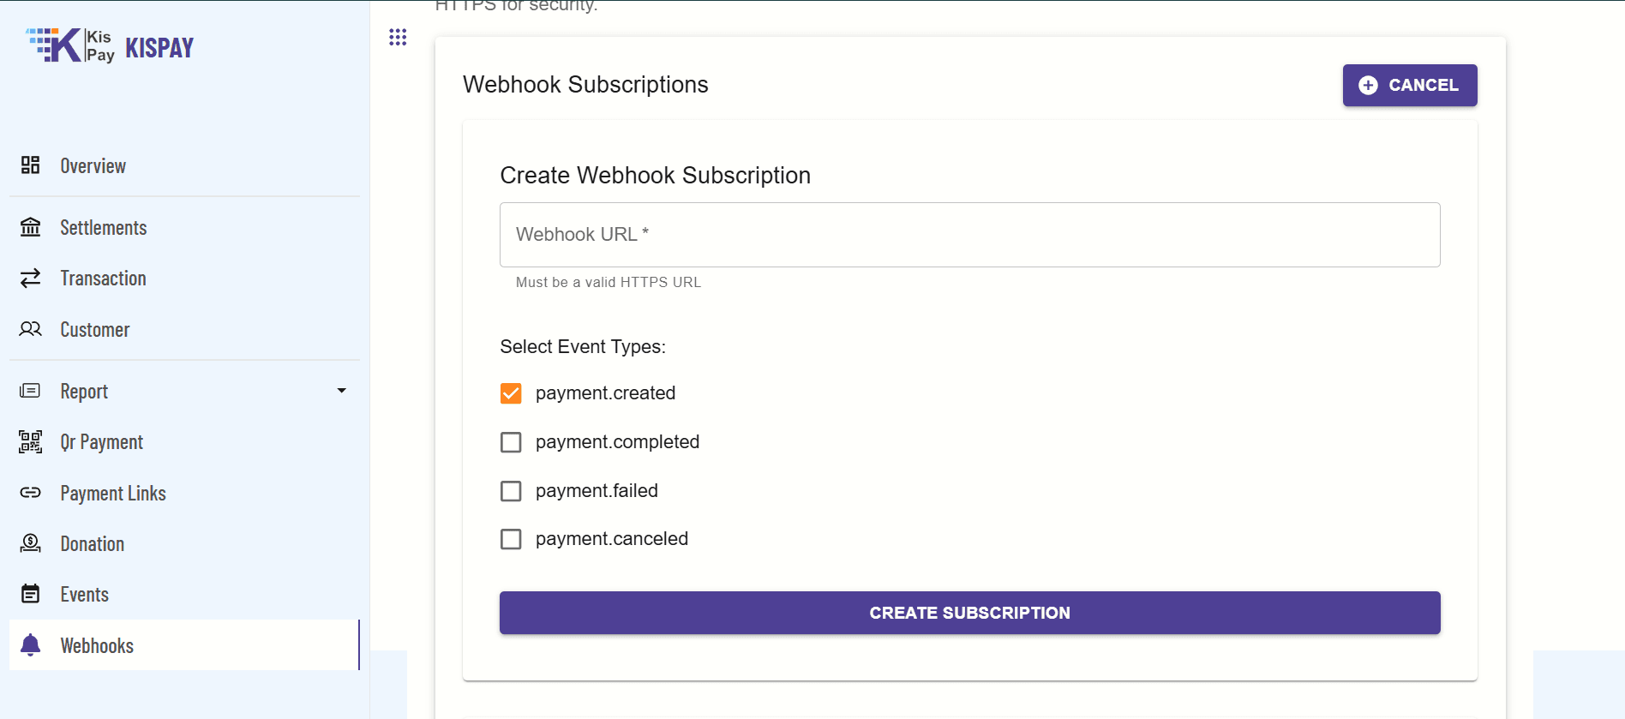This screenshot has height=719, width=1625.
Task: Click inside the Webhook URL field
Action: [968, 234]
